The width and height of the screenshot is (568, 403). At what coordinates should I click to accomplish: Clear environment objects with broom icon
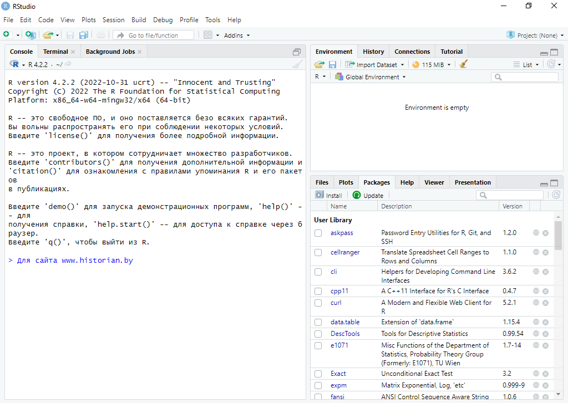[x=464, y=64]
